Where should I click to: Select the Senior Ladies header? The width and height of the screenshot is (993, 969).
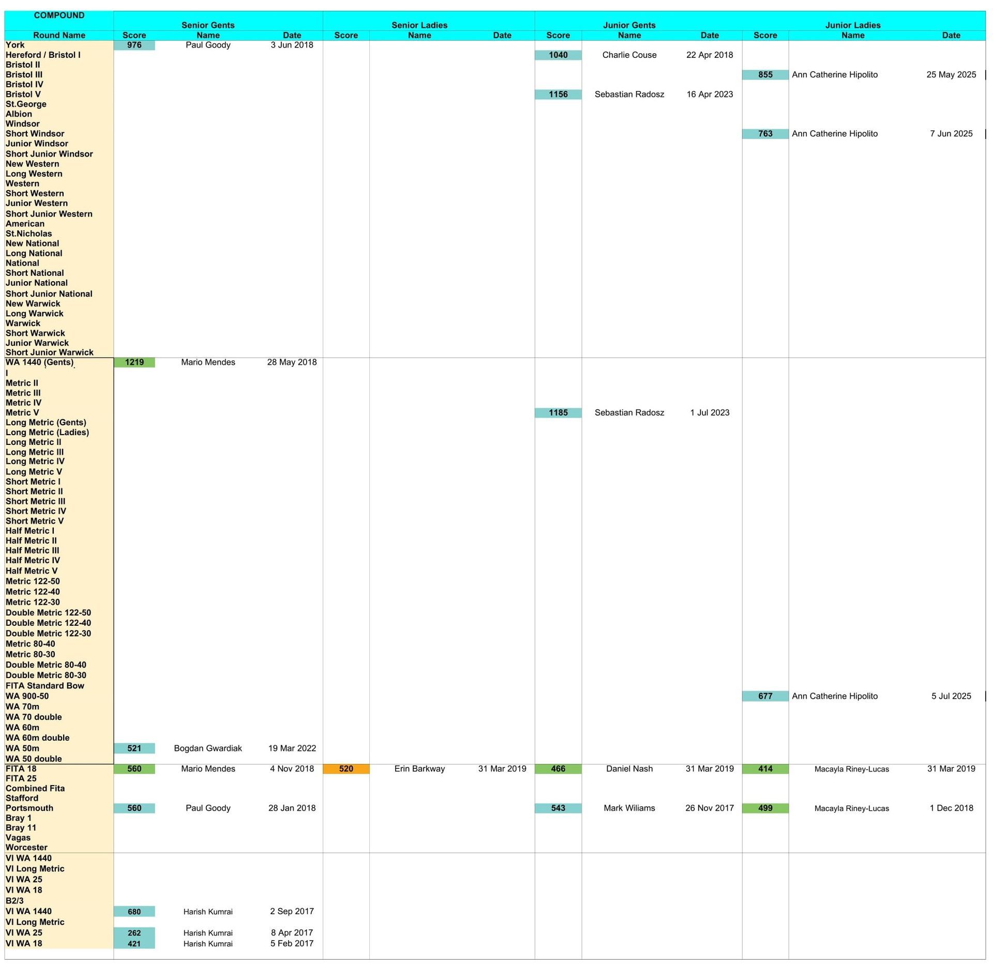coord(419,25)
